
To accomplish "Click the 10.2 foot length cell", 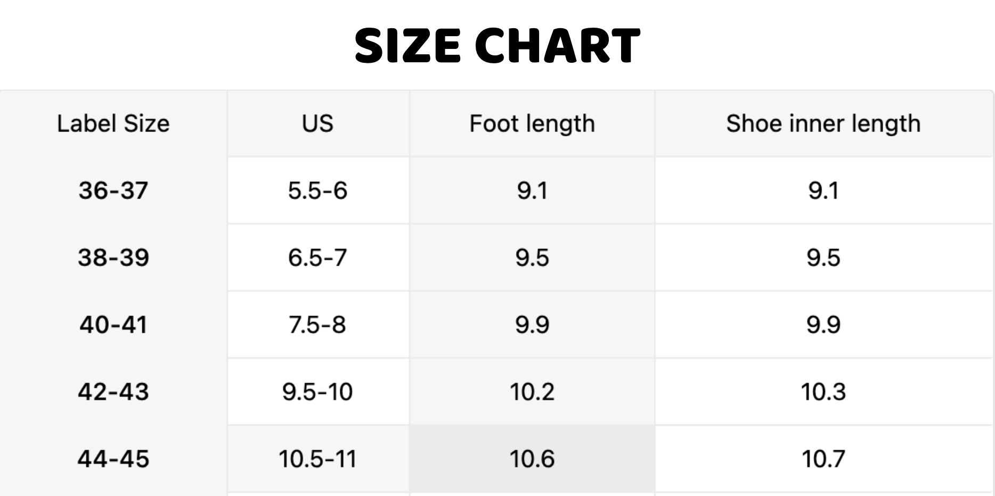I will [x=532, y=392].
